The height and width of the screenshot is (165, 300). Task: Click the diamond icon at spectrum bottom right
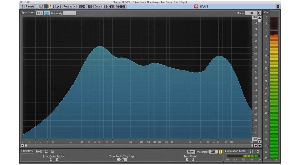click(x=260, y=145)
